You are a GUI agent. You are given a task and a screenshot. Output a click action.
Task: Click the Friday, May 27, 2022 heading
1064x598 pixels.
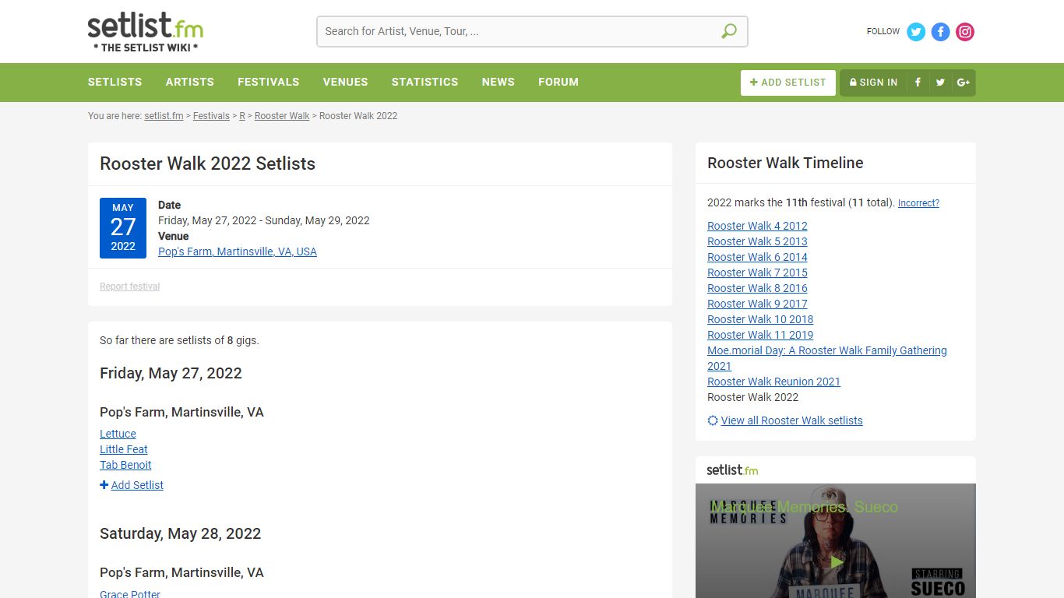tap(171, 373)
